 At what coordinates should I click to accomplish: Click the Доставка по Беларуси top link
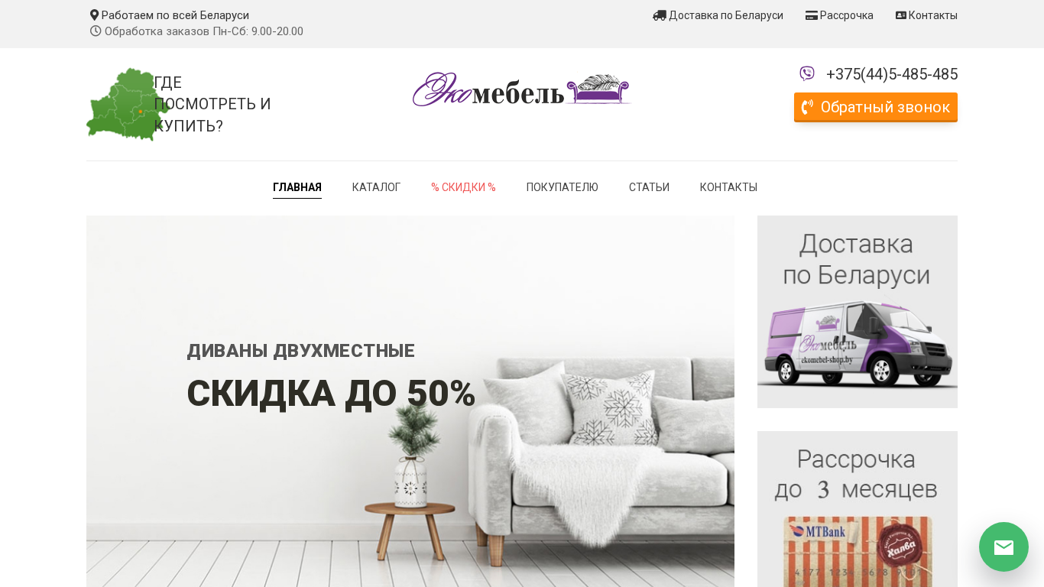coord(726,15)
